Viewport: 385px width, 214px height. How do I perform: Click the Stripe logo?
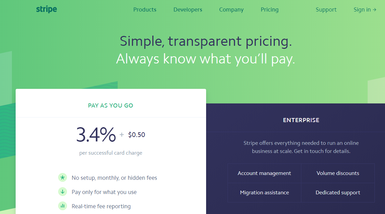click(47, 9)
